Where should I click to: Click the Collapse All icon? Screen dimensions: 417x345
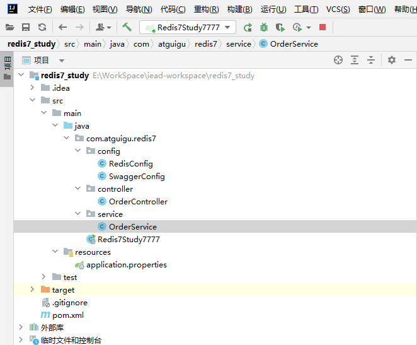tap(371, 60)
